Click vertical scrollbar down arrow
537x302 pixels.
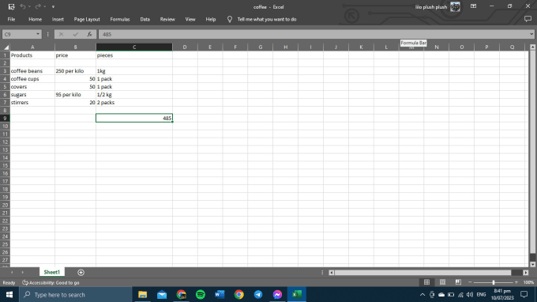tap(532, 264)
